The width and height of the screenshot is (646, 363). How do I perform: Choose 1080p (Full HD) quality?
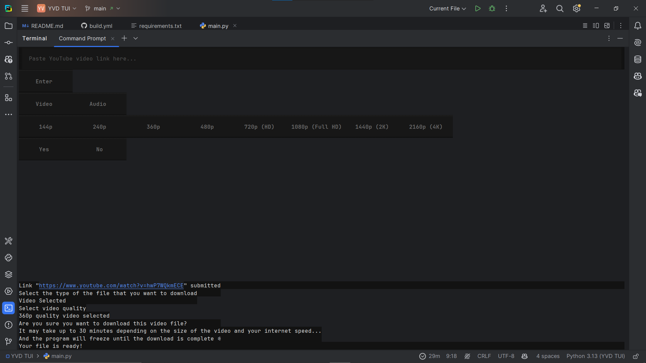(x=316, y=127)
